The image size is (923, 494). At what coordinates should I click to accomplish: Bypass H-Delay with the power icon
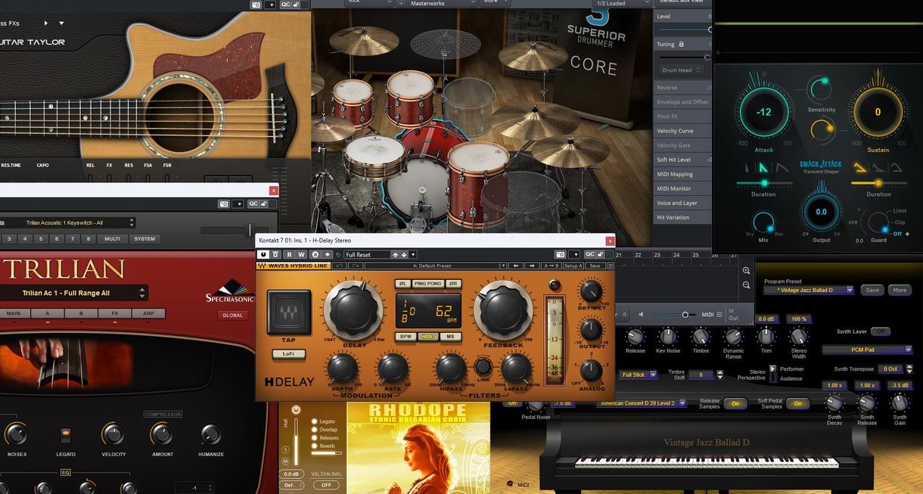pos(263,255)
